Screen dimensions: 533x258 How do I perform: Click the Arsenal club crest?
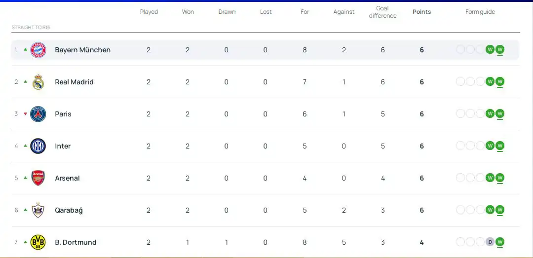coord(38,178)
